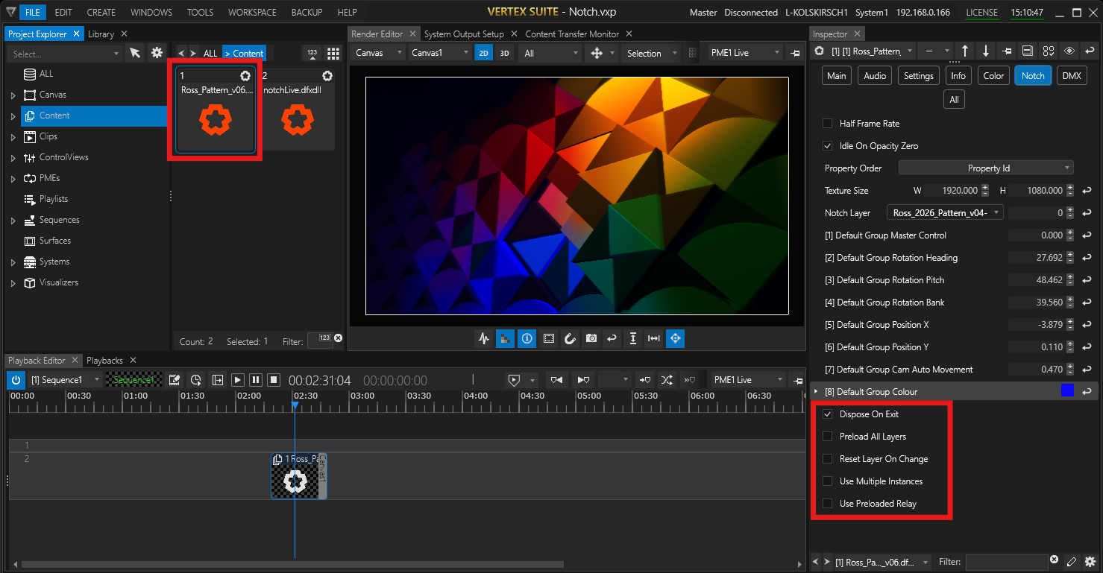Click the eye preview icon in the Inspector

pyautogui.click(x=1069, y=51)
